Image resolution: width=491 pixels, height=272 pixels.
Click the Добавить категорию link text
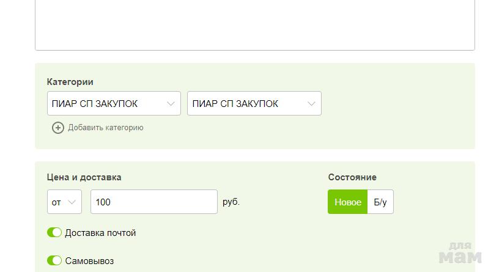tap(106, 128)
